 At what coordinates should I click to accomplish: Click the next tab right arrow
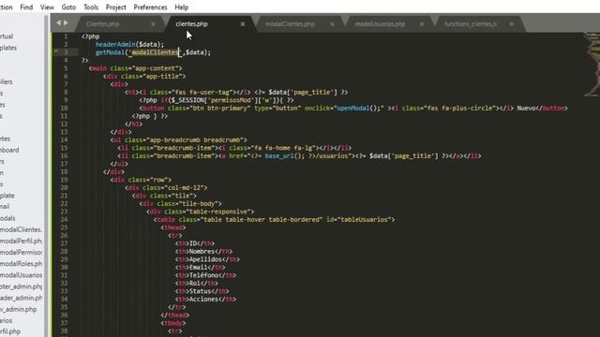(66, 22)
